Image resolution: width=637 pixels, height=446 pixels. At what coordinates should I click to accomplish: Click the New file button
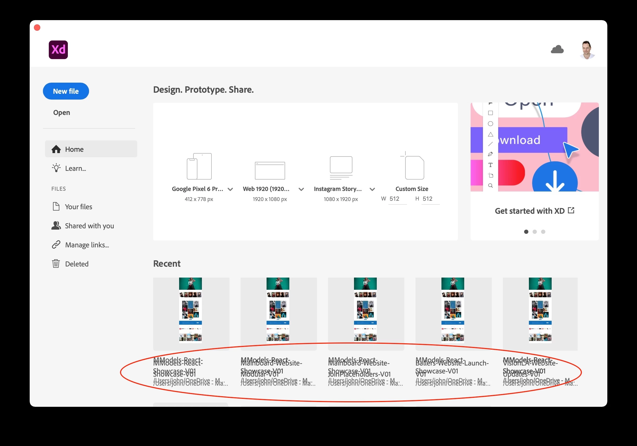[66, 91]
